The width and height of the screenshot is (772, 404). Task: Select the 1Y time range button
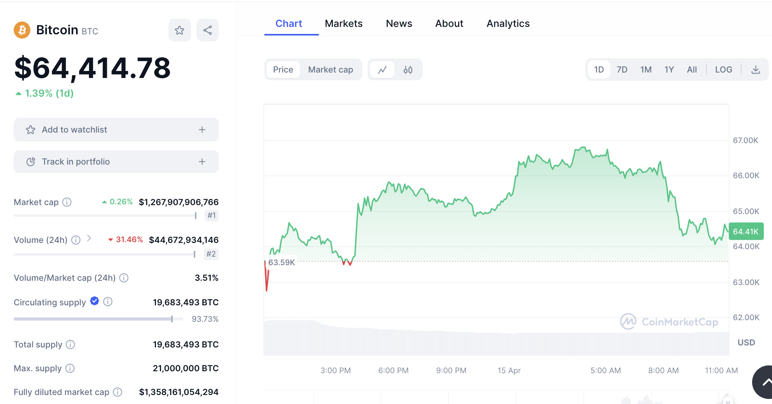(669, 70)
